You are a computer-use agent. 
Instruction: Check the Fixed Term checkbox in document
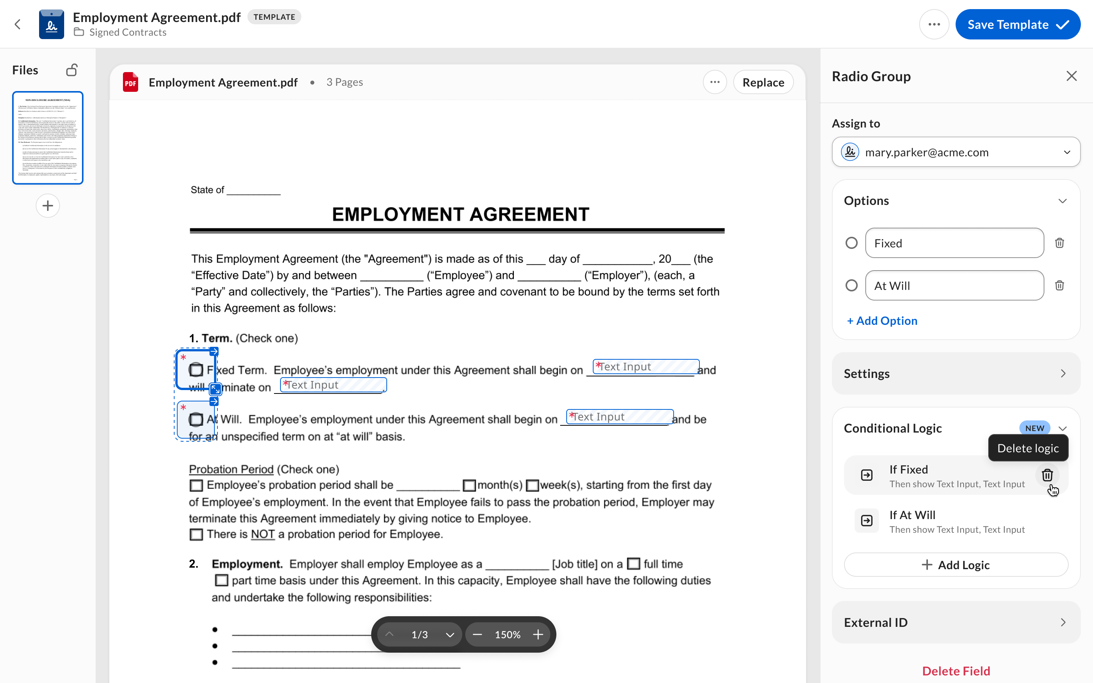pos(196,370)
